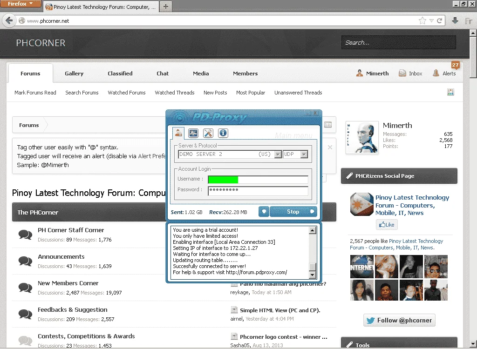
Task: Open PH Corner Staff Corner forum
Action: pyautogui.click(x=71, y=230)
